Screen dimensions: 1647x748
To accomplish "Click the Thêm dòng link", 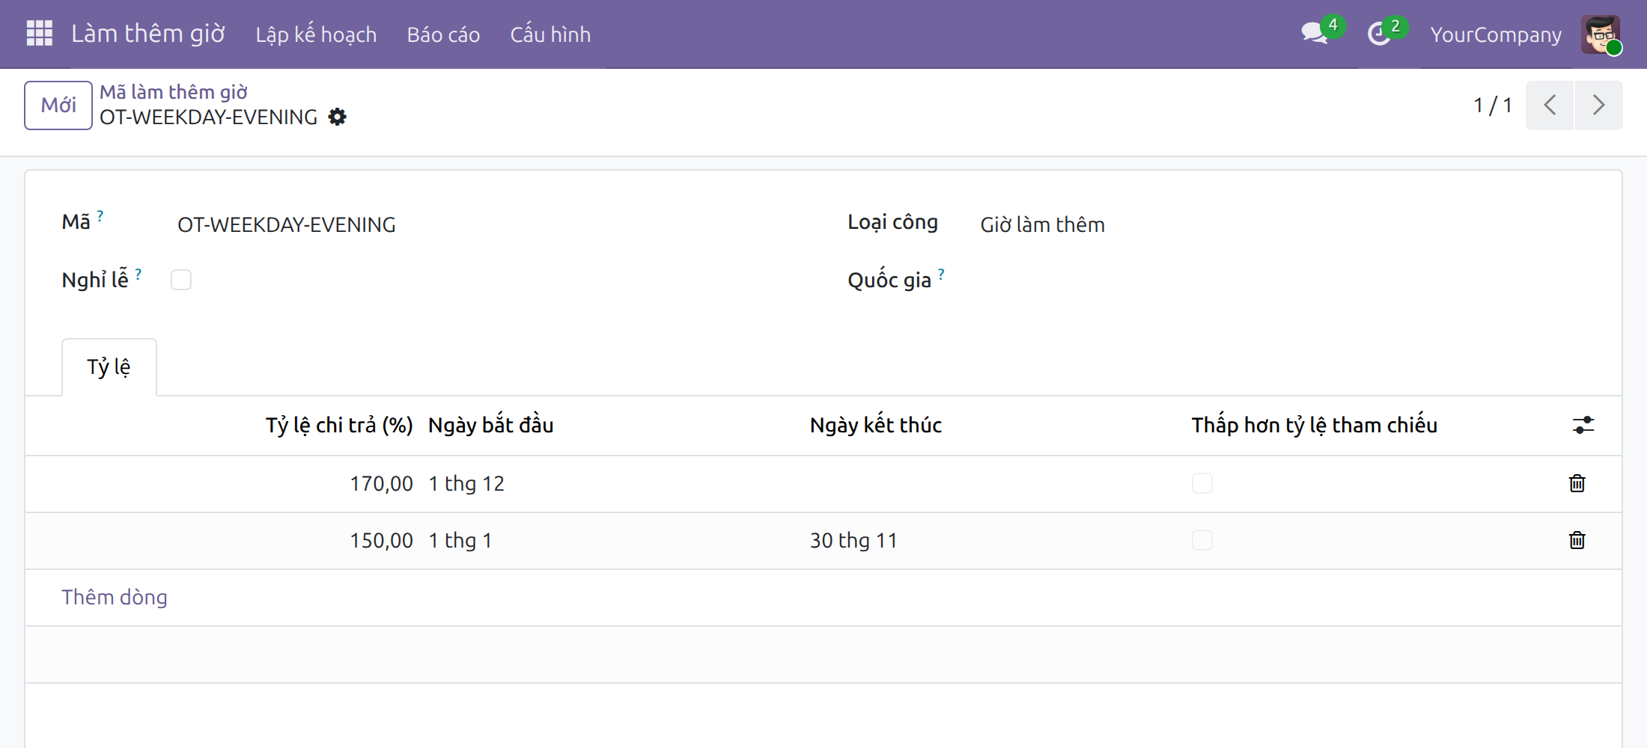I will coord(115,597).
